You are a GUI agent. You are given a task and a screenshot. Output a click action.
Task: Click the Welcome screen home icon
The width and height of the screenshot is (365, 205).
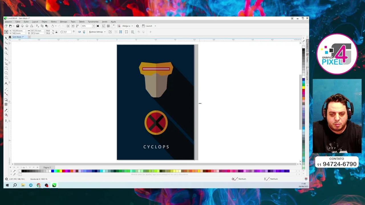click(x=10, y=37)
